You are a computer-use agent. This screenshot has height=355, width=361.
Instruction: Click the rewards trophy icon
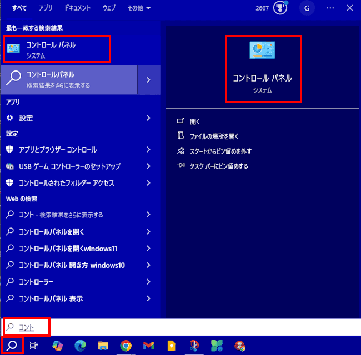tap(280, 8)
